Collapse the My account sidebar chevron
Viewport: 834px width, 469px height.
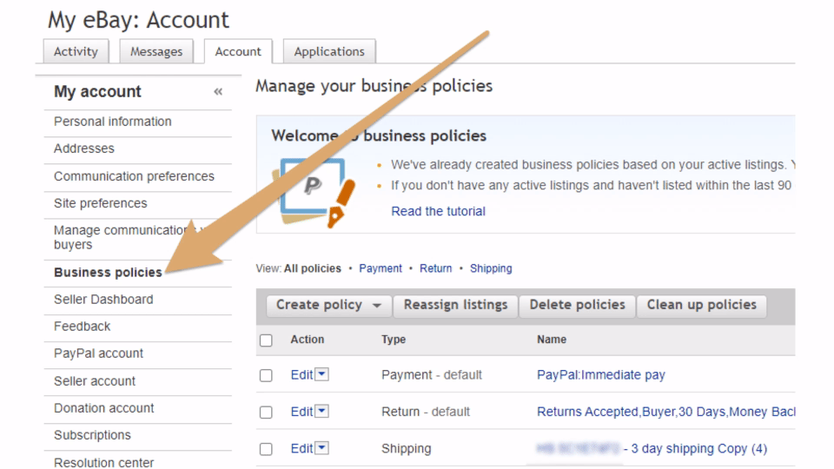tap(218, 92)
